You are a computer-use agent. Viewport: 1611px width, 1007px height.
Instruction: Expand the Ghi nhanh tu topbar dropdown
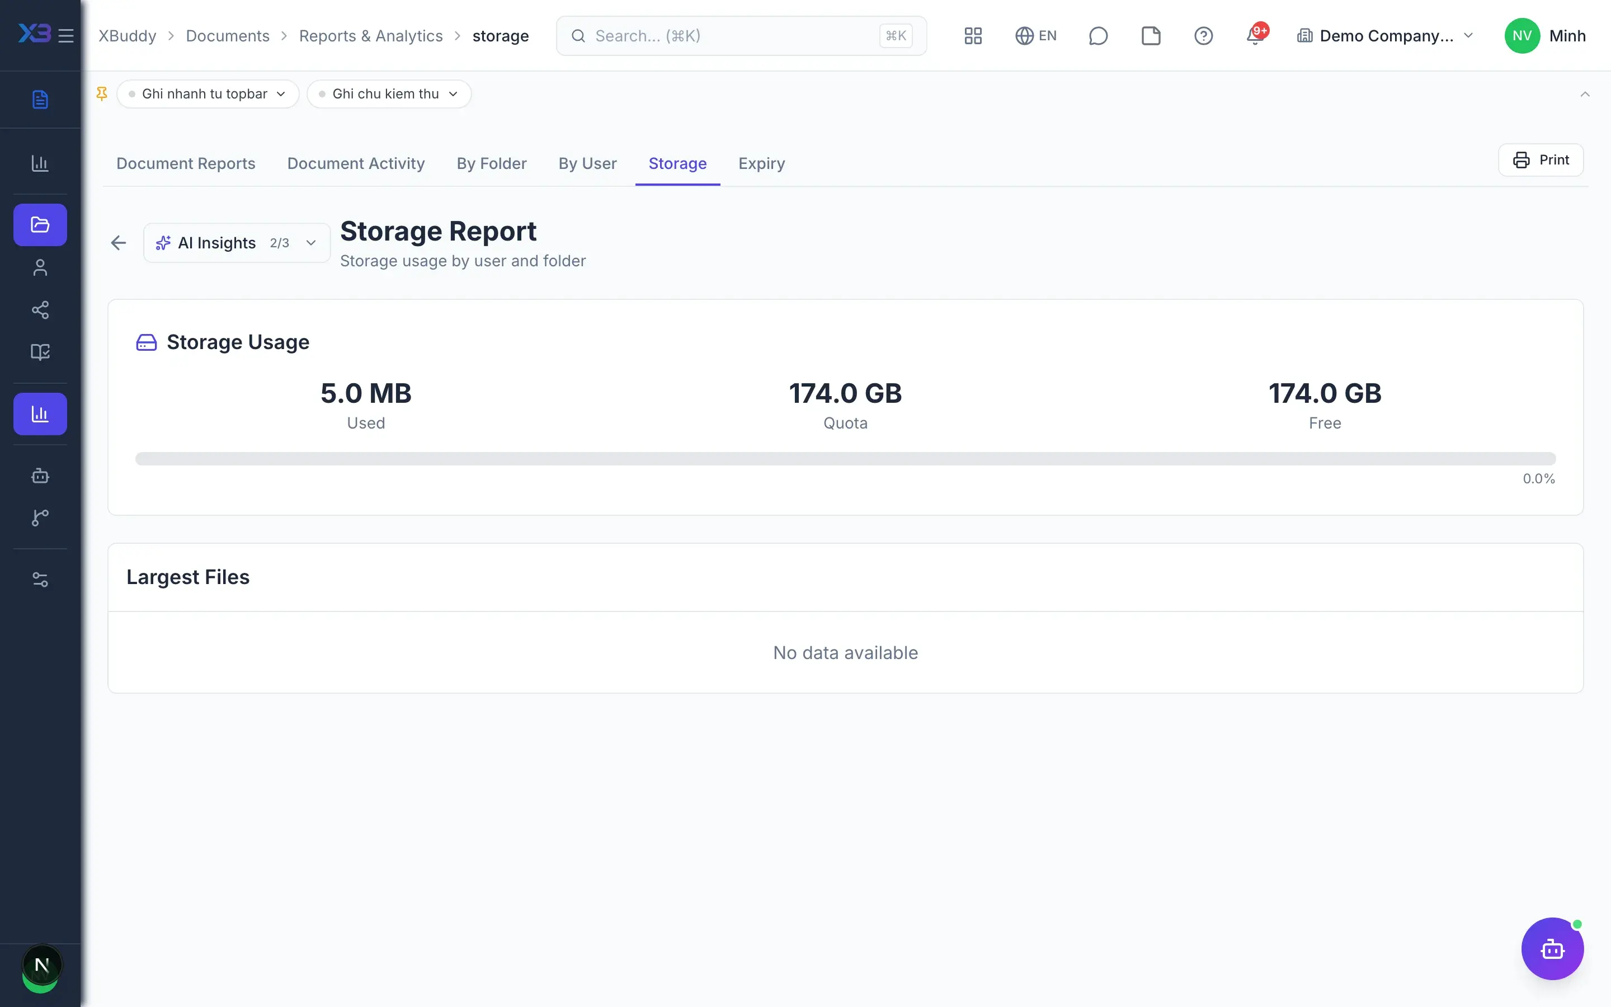click(208, 94)
